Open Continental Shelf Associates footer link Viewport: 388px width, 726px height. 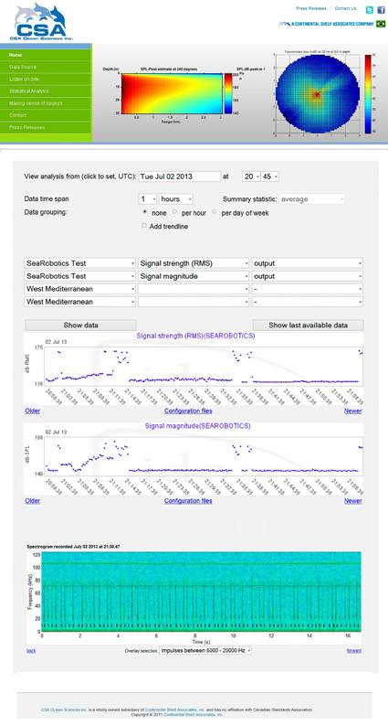(x=174, y=710)
